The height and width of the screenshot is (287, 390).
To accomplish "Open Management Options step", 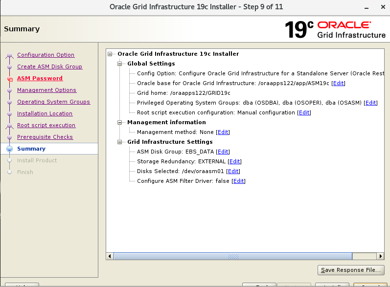I will tap(47, 89).
